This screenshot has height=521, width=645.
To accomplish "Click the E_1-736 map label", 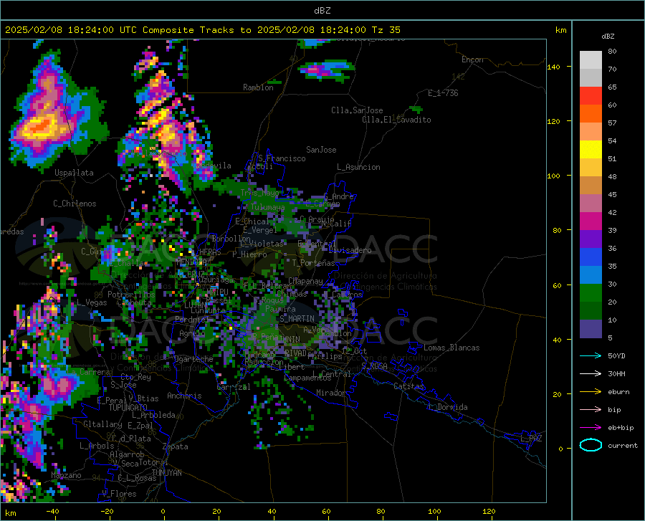I will click(x=443, y=93).
